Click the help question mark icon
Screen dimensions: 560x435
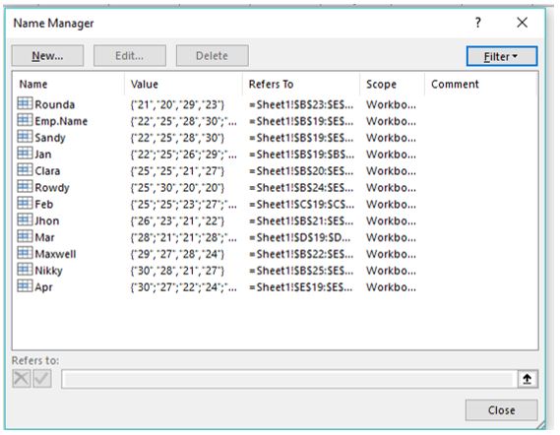(x=478, y=23)
